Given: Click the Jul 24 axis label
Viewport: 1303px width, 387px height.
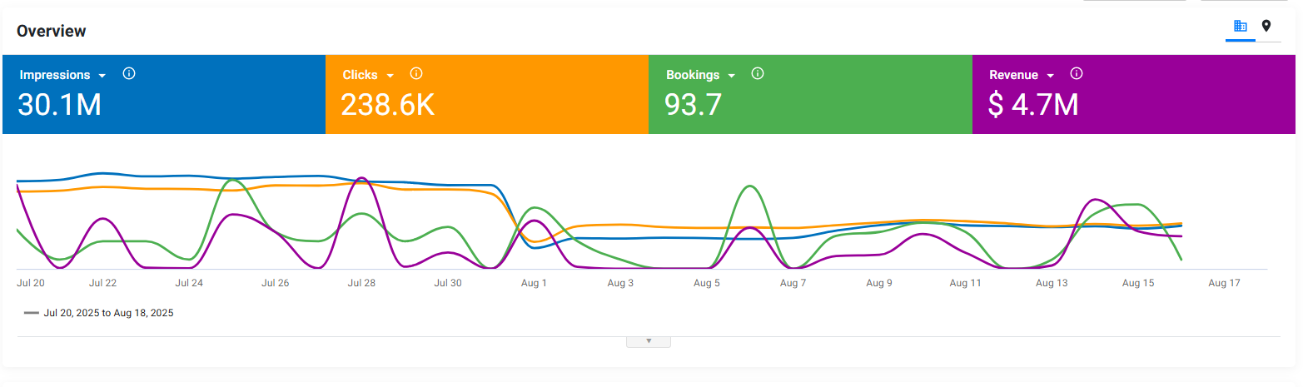Looking at the screenshot, I should pyautogui.click(x=189, y=283).
